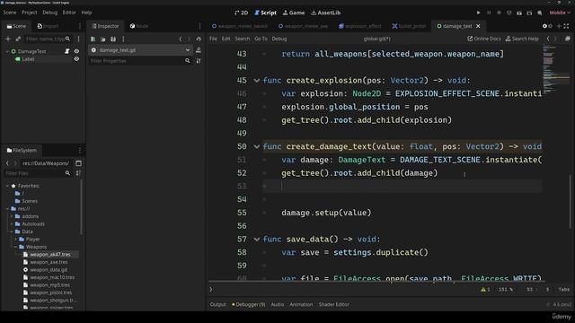This screenshot has height=323, width=575.
Task: Open Inspector extra options menu
Action: [123, 39]
